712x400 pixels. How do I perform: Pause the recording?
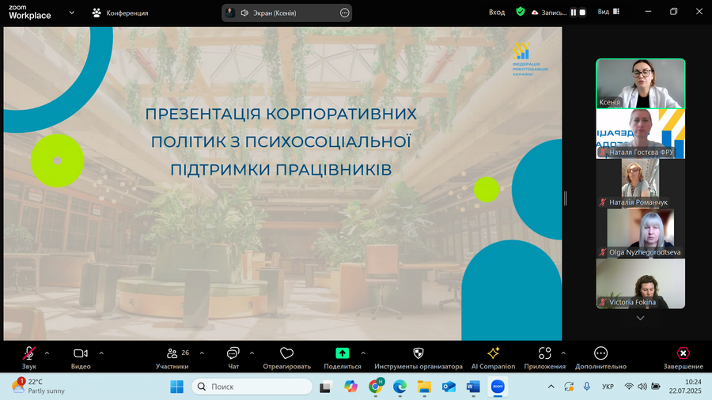574,13
